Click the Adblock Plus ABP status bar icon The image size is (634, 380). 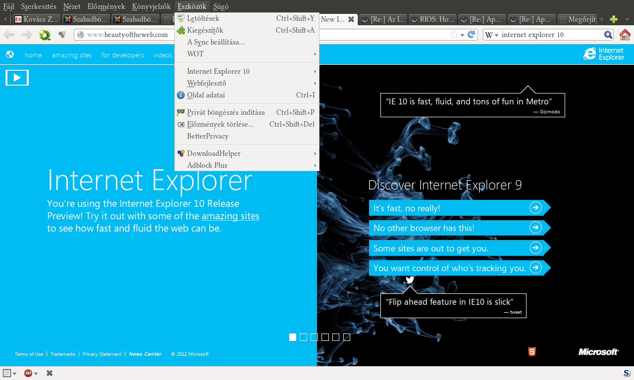28,373
